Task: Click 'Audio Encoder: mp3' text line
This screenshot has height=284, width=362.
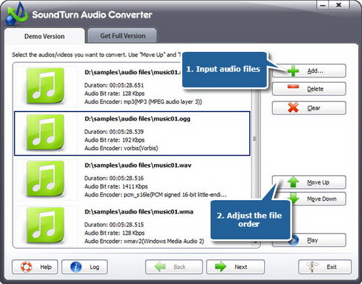Action: click(x=143, y=102)
